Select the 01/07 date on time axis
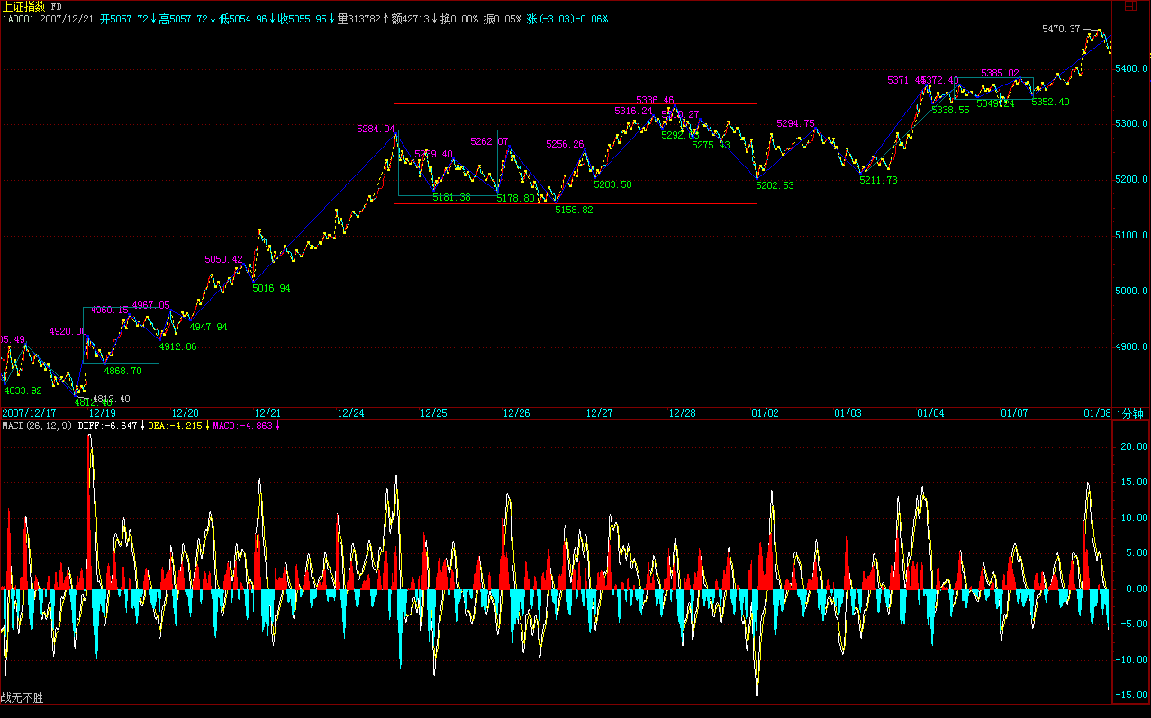1151x718 pixels. point(1014,413)
